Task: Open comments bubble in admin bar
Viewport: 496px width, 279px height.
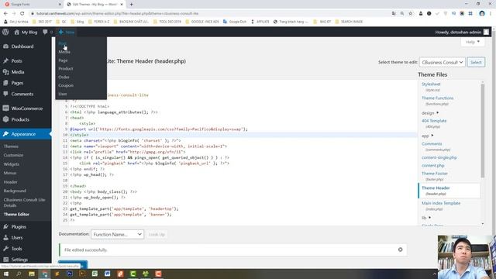Action: point(47,32)
